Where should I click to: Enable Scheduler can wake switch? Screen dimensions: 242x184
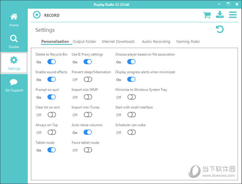pyautogui.click(x=131, y=132)
